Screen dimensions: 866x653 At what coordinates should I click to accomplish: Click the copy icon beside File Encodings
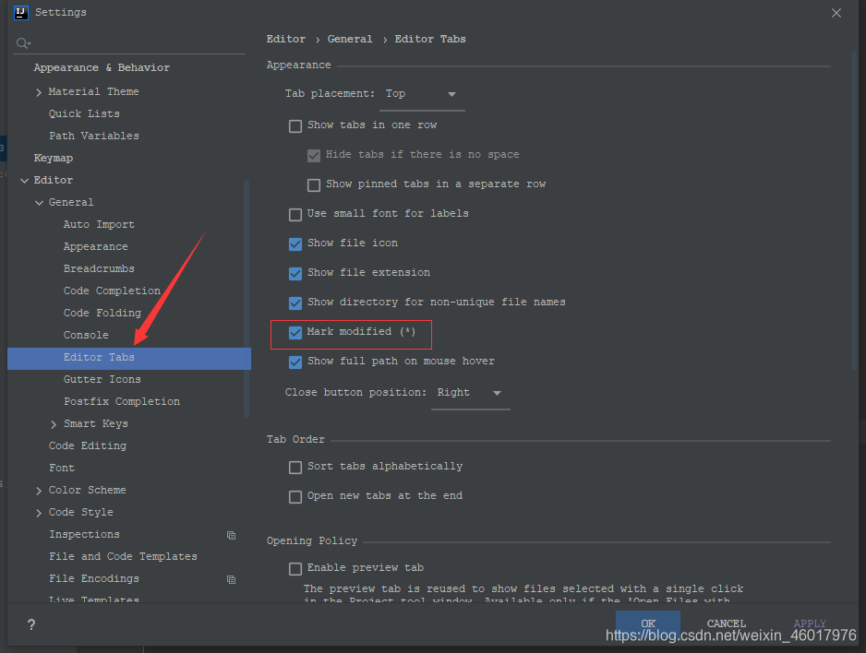(232, 579)
